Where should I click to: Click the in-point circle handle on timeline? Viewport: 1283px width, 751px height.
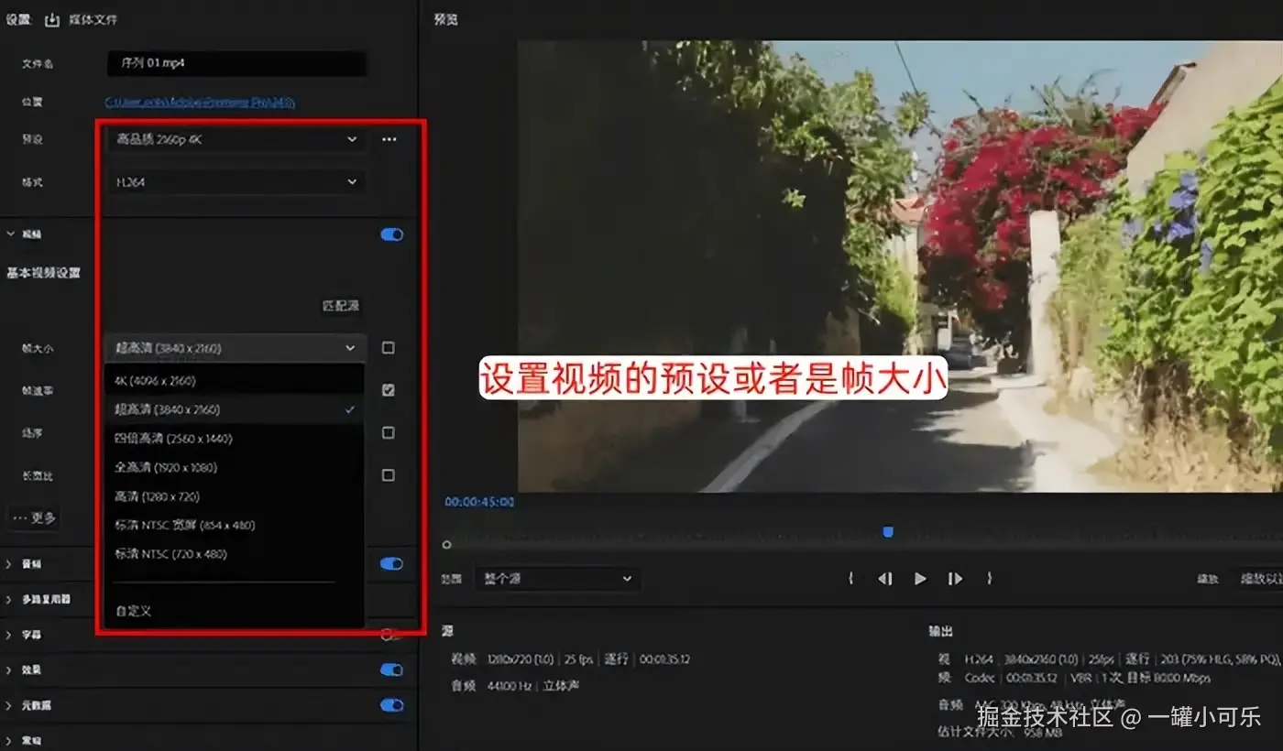click(446, 545)
